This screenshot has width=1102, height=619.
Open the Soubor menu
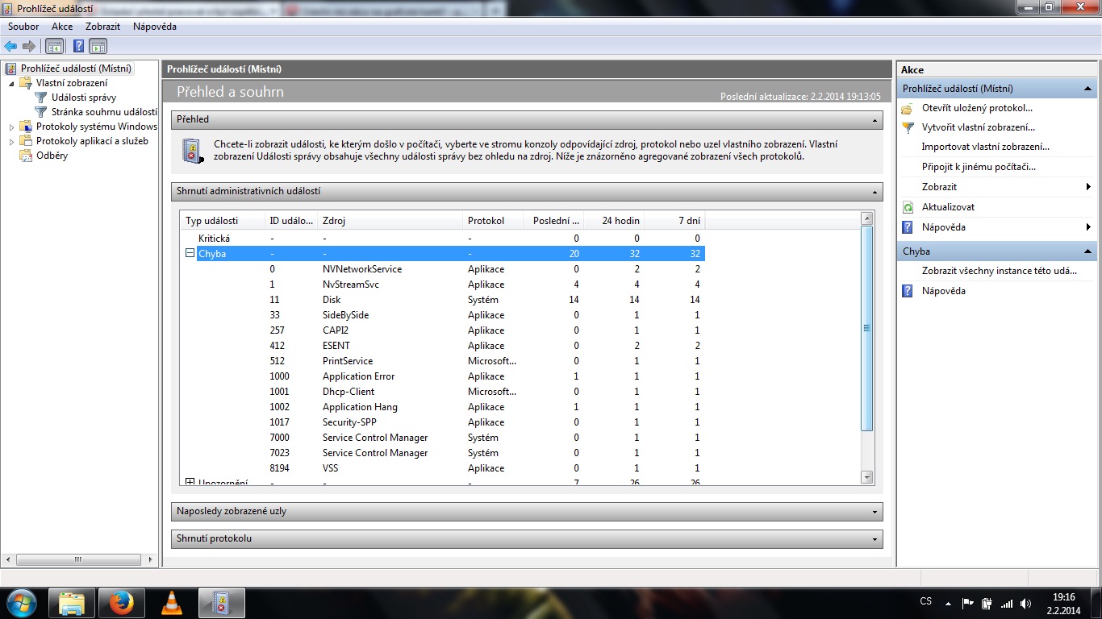click(x=23, y=27)
